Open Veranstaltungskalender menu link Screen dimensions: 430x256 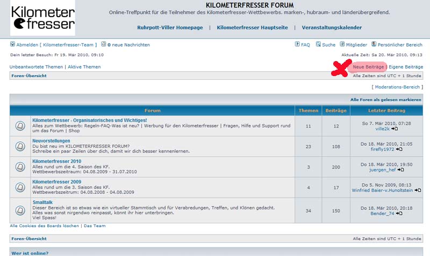(332, 27)
